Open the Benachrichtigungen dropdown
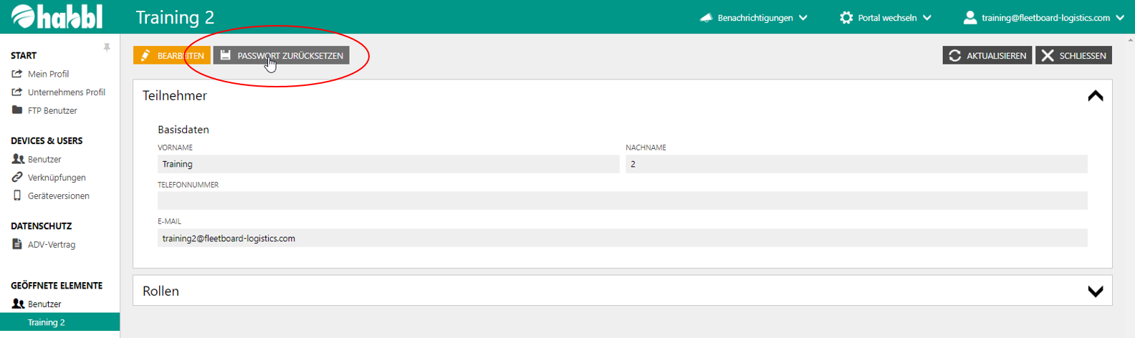1135x338 pixels. [755, 18]
